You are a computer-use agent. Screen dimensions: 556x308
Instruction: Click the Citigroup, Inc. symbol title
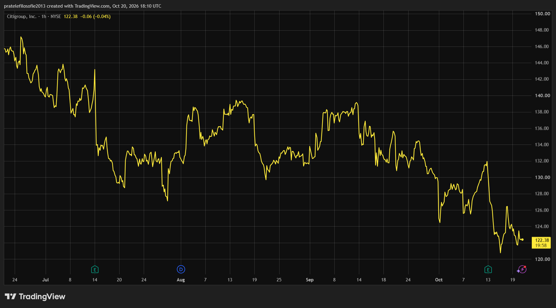point(22,17)
